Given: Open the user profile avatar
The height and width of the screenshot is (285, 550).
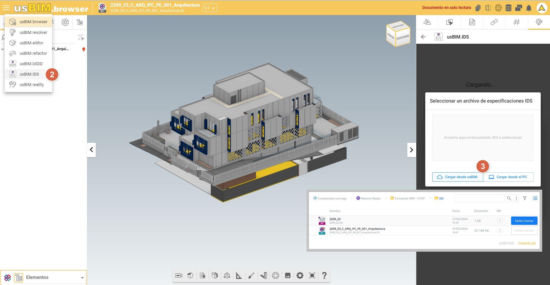Looking at the screenshot, I should coord(542,8).
